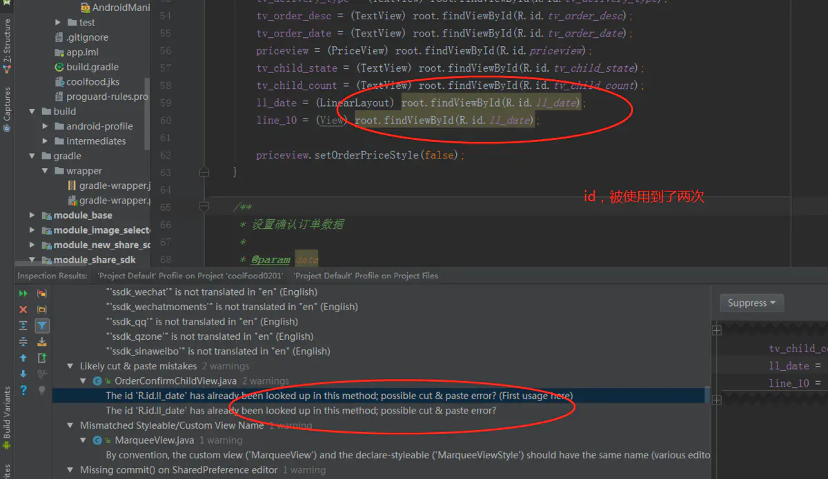Select module_new_share_sdk tree item
828x479 pixels.
point(96,245)
